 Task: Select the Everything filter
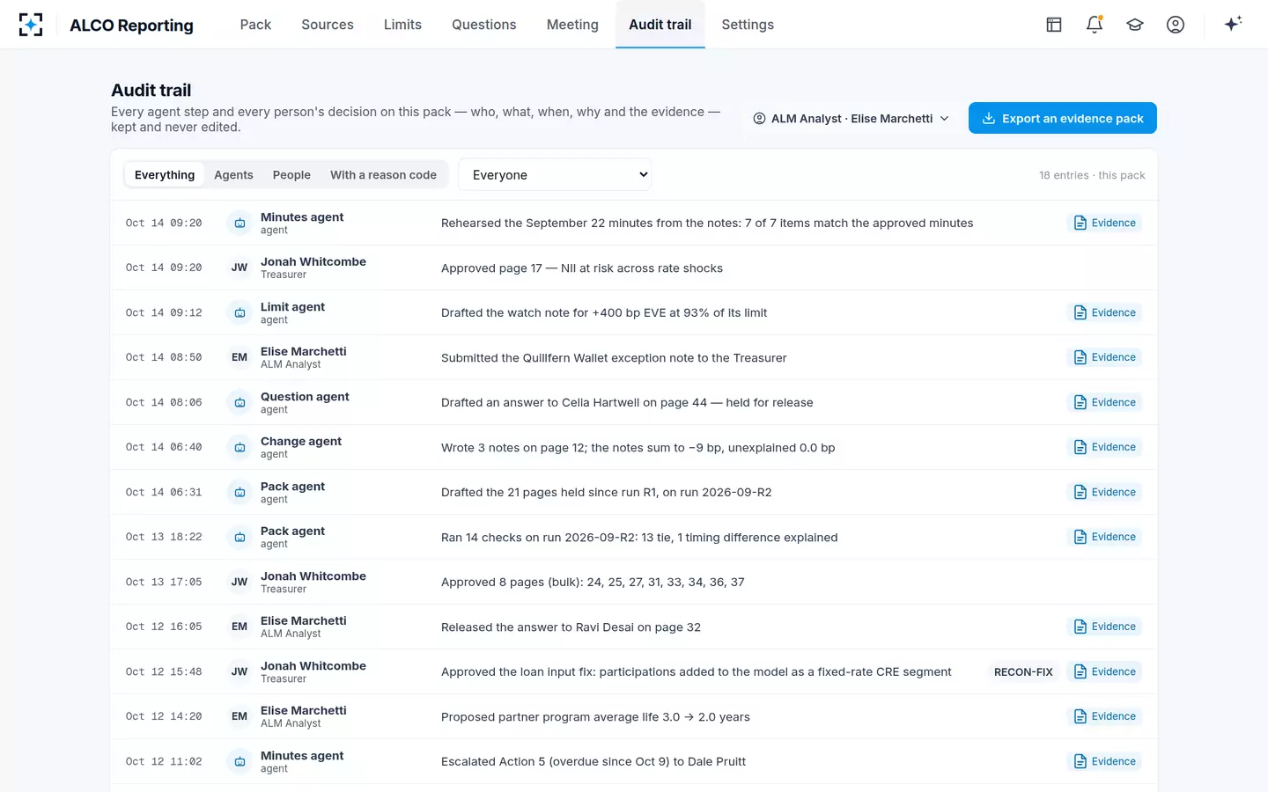pyautogui.click(x=165, y=175)
